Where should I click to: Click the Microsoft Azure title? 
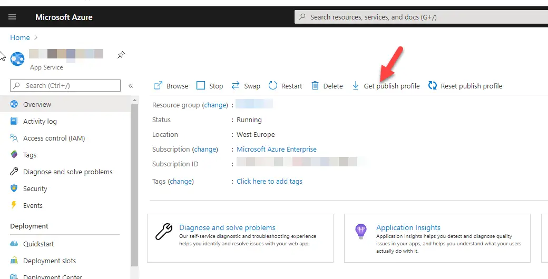pos(64,17)
